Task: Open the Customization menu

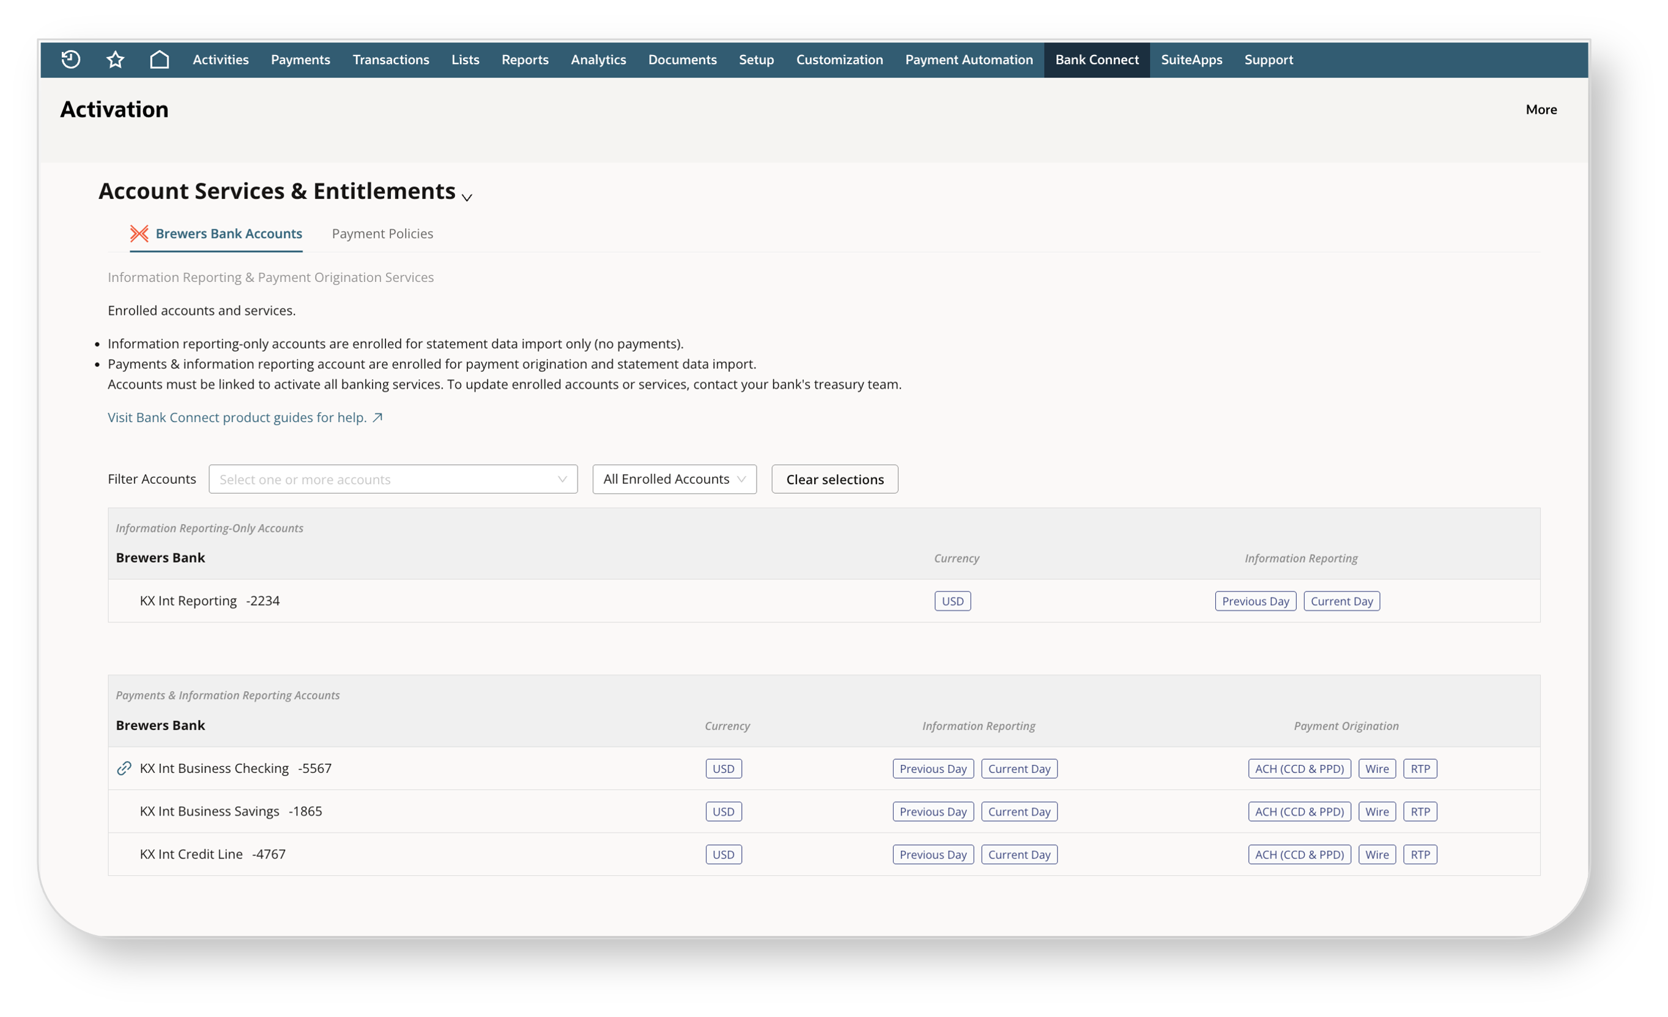Action: coord(839,59)
